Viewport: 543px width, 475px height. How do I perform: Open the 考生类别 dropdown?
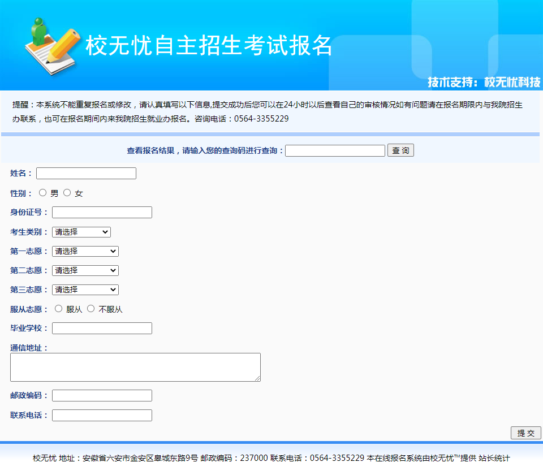click(x=81, y=232)
